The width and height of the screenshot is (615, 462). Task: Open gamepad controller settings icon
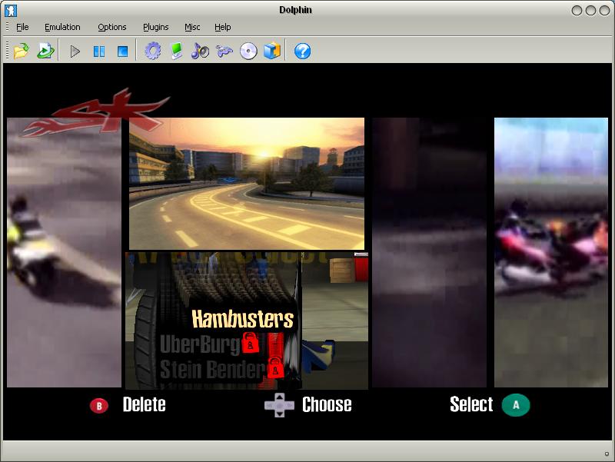(x=224, y=52)
